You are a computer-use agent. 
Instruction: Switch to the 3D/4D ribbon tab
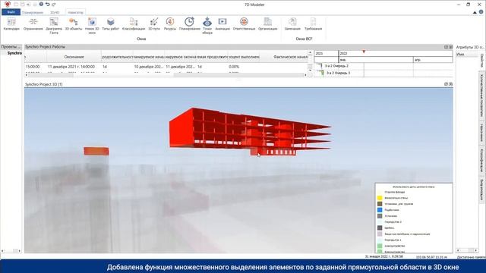[55, 12]
